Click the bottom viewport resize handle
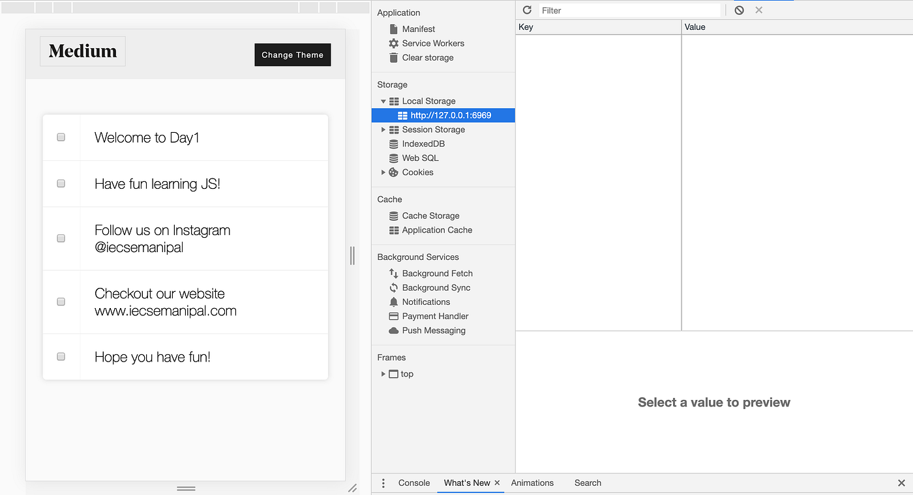The width and height of the screenshot is (913, 495). pyautogui.click(x=186, y=488)
